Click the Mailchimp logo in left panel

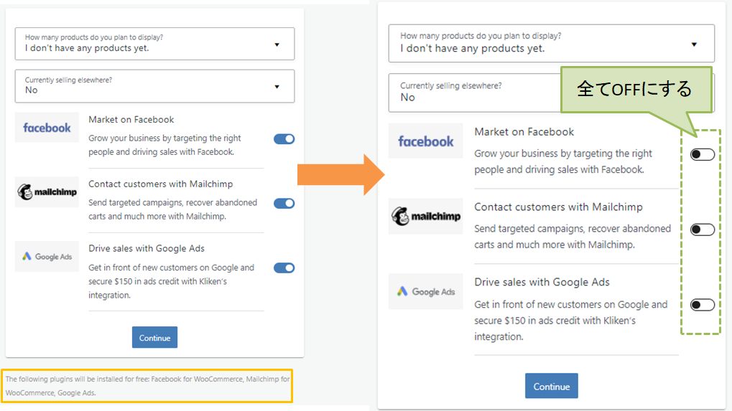click(47, 192)
